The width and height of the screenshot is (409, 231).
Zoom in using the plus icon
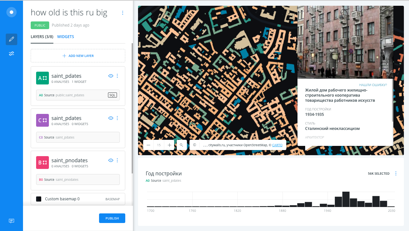point(169,145)
